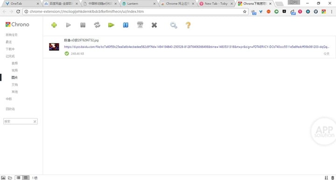Open the magnifier search icon in the toolbar
Viewport: 336px width, 180px height.
point(174,25)
